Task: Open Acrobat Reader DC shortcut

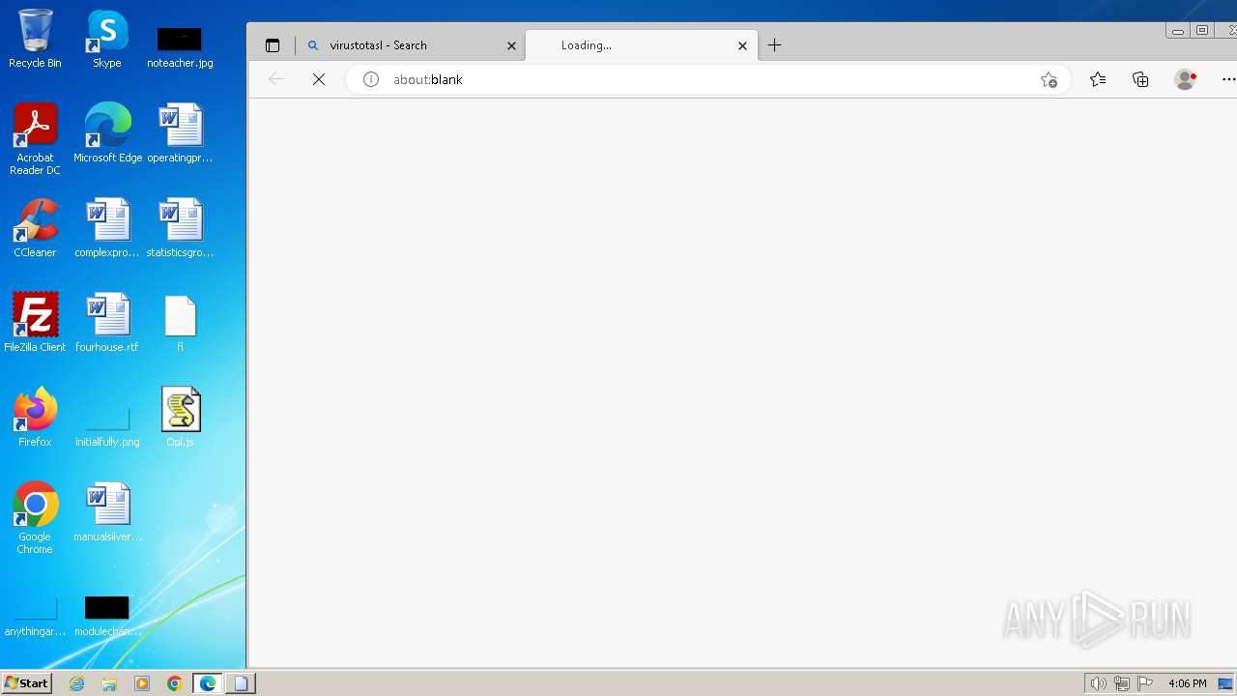Action: (35, 139)
